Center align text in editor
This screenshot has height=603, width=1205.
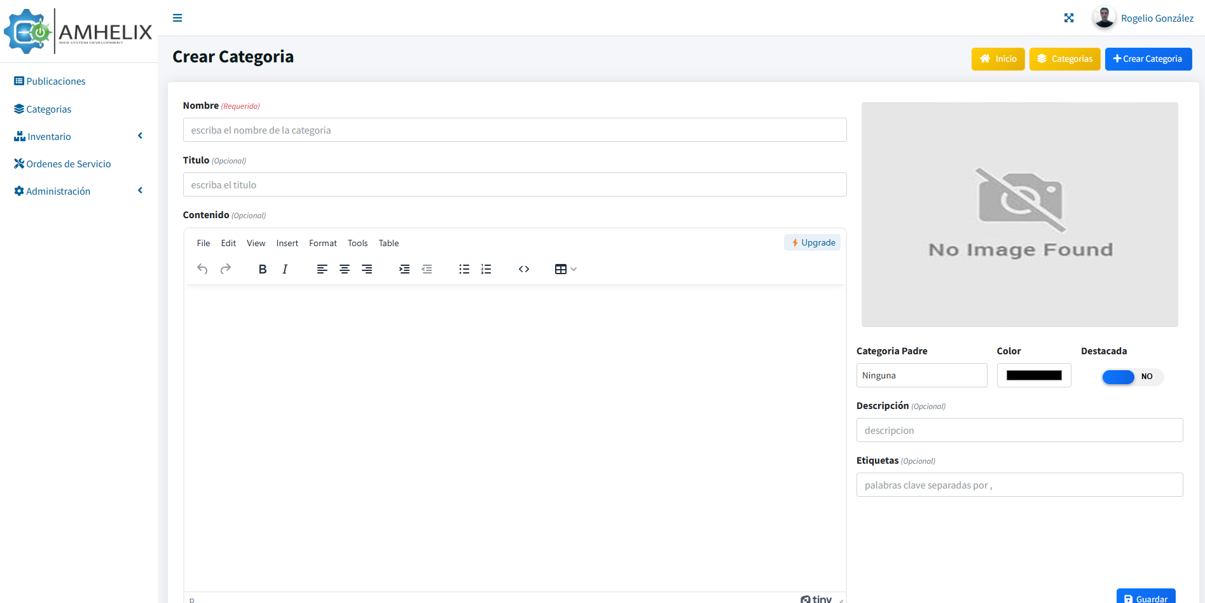[x=345, y=269]
